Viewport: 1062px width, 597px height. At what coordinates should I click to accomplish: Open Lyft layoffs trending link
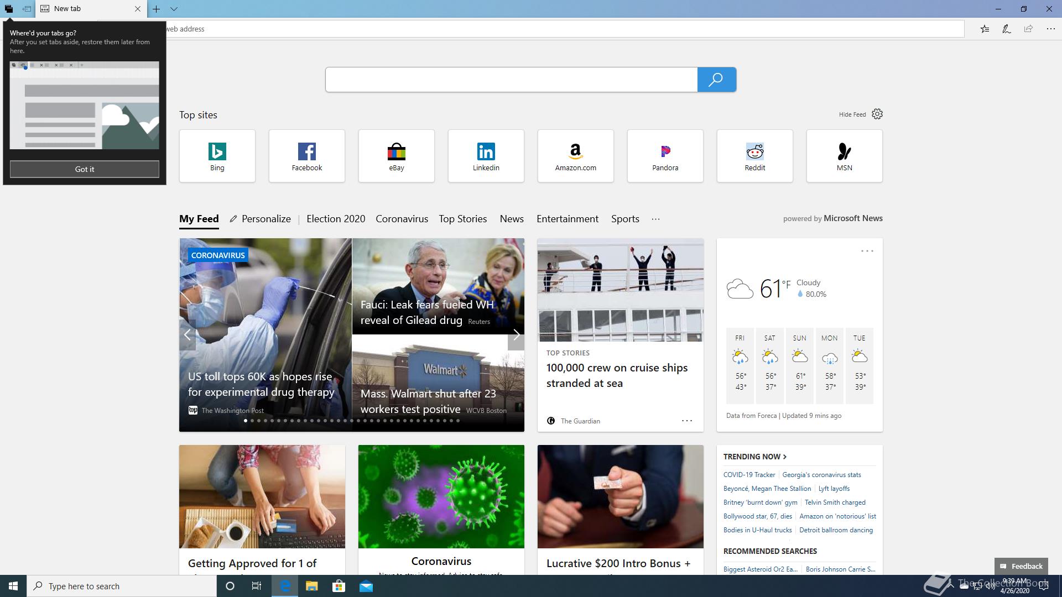coord(834,489)
